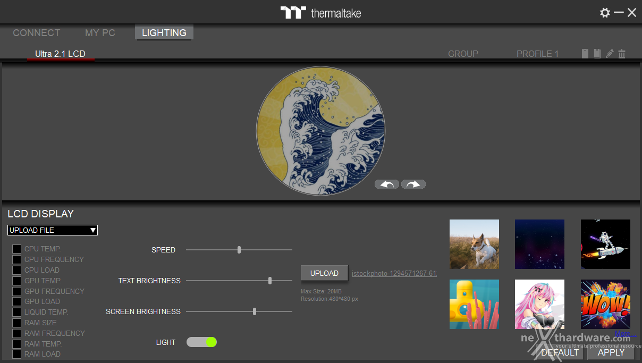Check the RAM SIZE option
This screenshot has height=363, width=642.
click(17, 323)
